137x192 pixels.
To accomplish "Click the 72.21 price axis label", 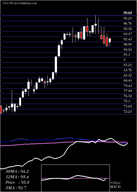I will 128,111.
